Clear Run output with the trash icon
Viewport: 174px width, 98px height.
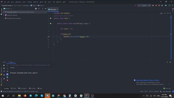(7, 80)
